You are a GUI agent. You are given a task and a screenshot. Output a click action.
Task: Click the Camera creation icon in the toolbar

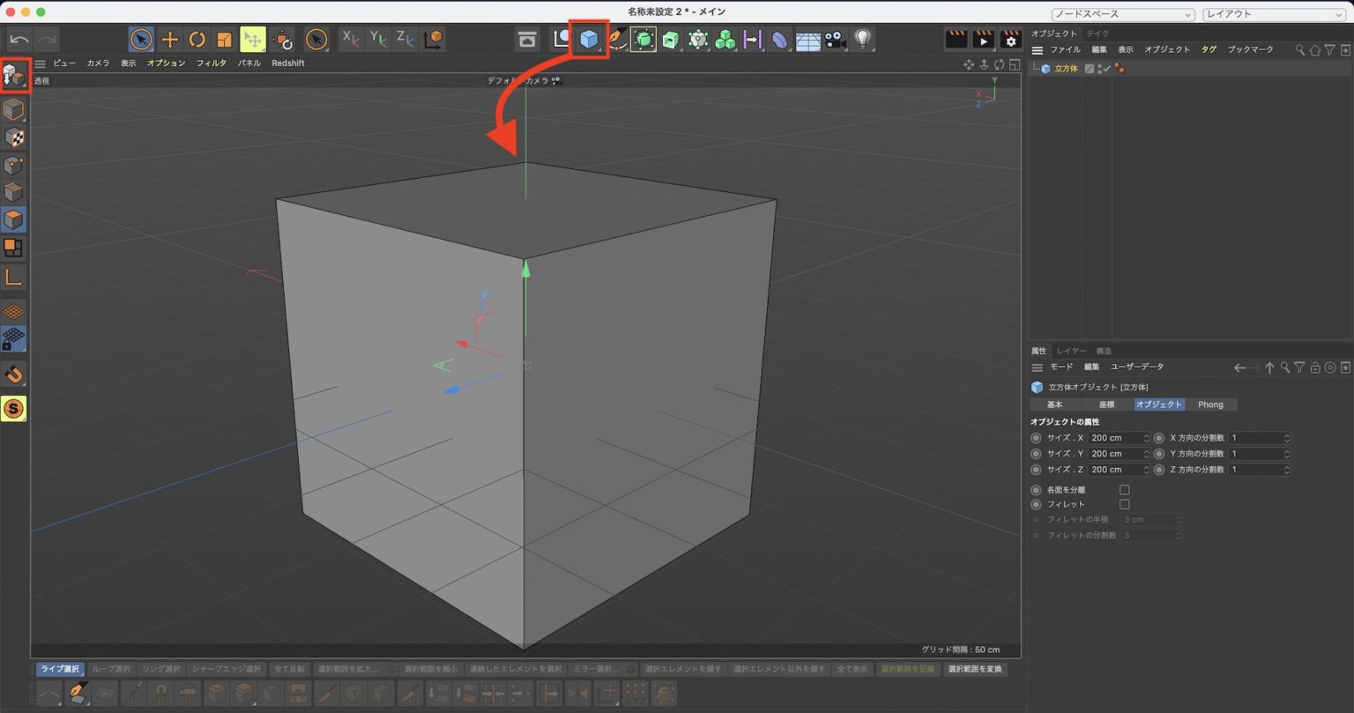[833, 39]
